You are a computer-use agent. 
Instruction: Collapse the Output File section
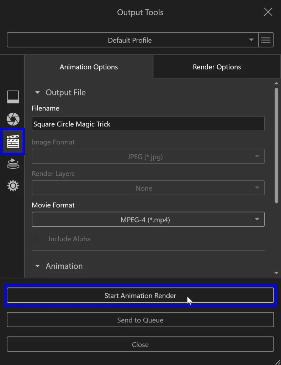37,93
